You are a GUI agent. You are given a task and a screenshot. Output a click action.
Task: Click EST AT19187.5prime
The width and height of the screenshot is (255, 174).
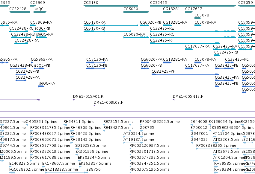pyautogui.click(x=139, y=140)
